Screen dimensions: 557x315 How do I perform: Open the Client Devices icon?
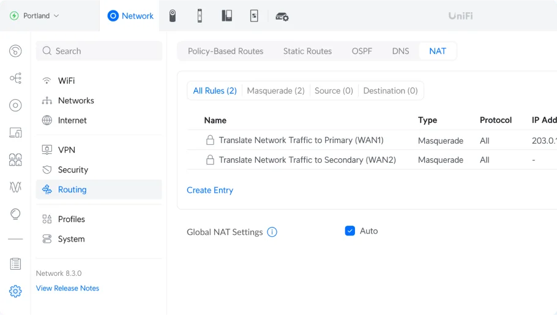click(15, 133)
